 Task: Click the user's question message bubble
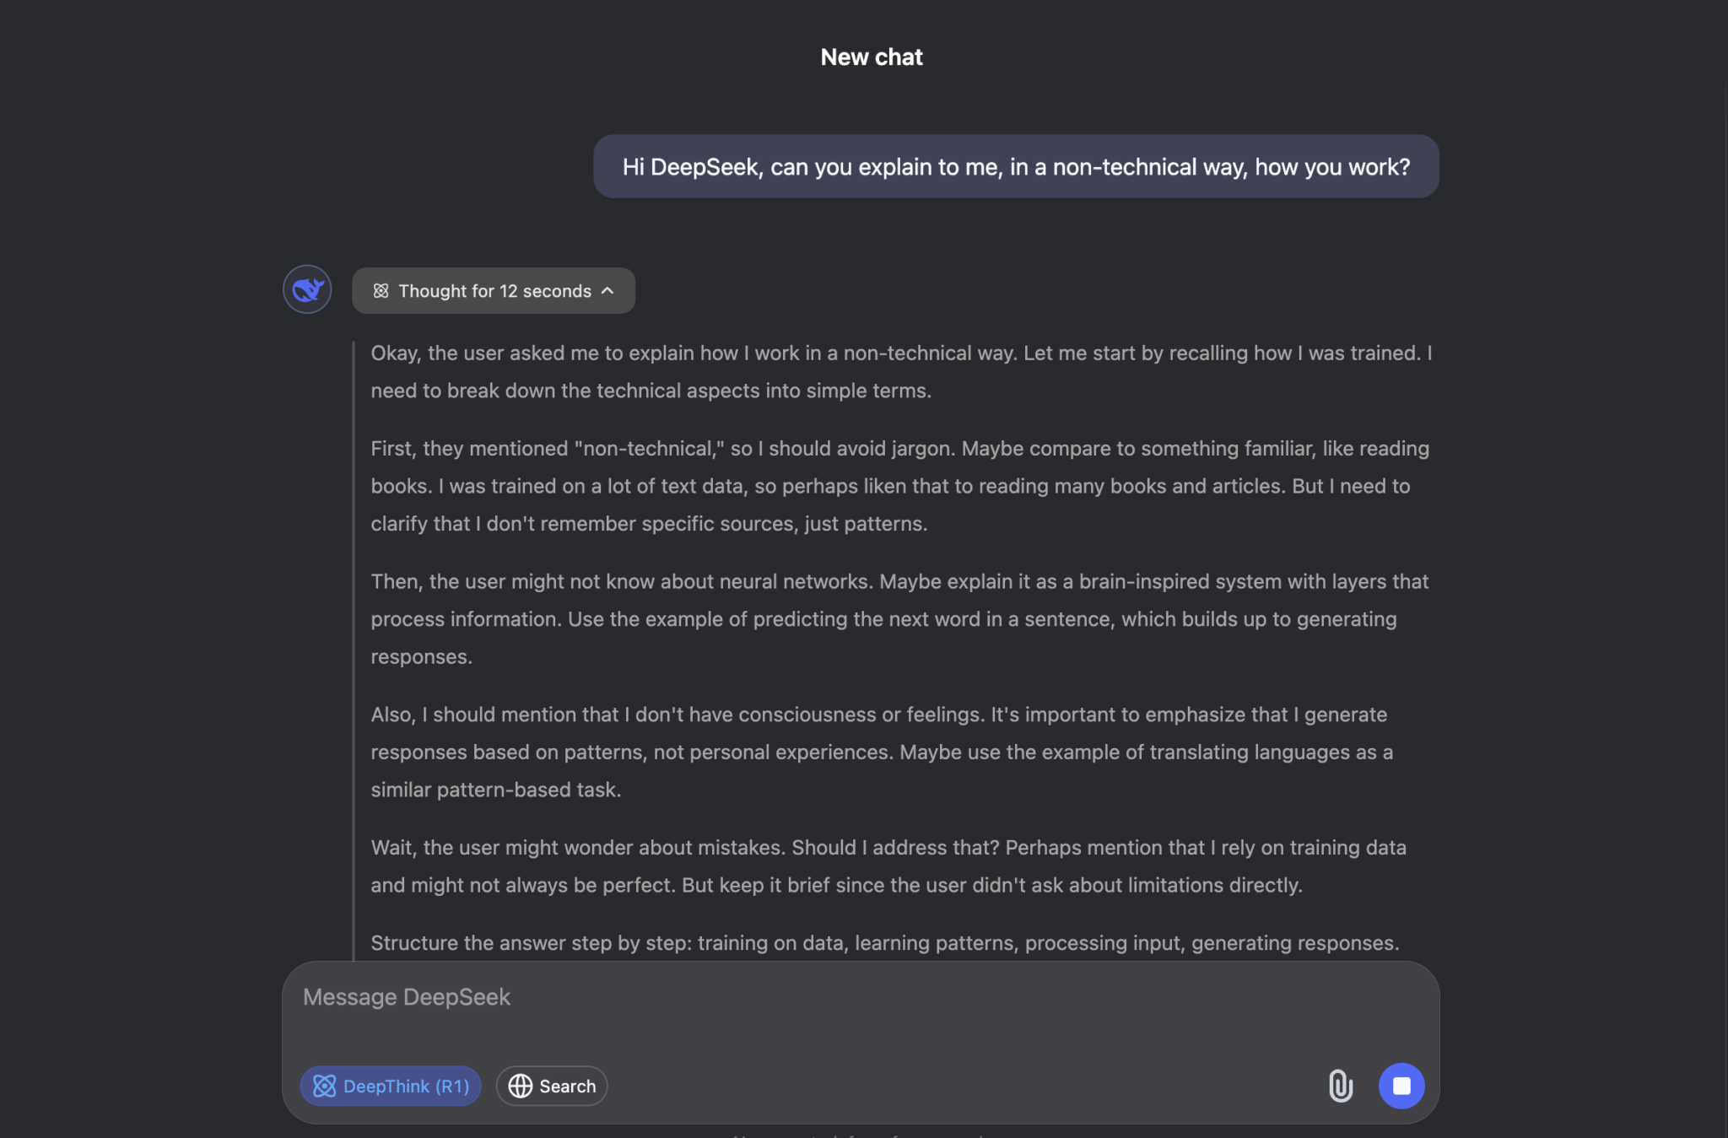click(1016, 166)
